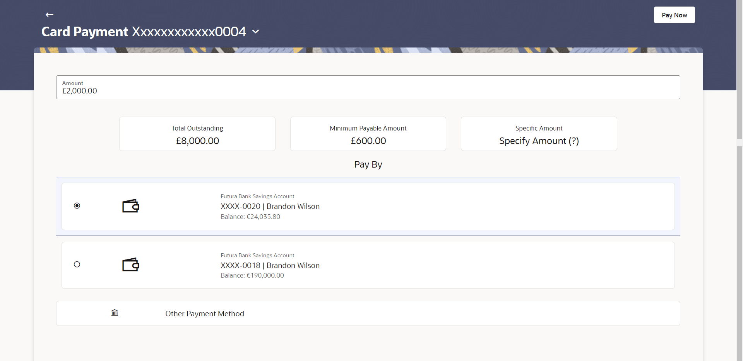This screenshot has width=743, height=361.
Task: Click the vertical page scrollbar
Action: (x=740, y=180)
